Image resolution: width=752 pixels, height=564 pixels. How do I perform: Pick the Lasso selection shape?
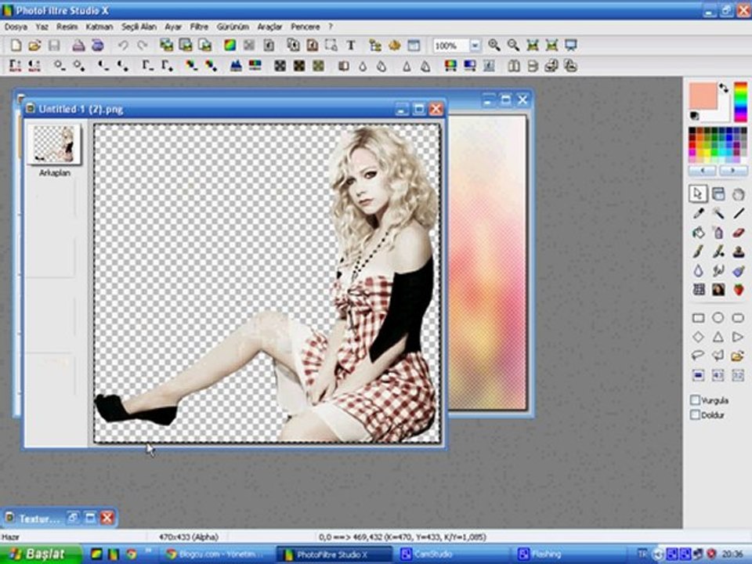click(698, 356)
